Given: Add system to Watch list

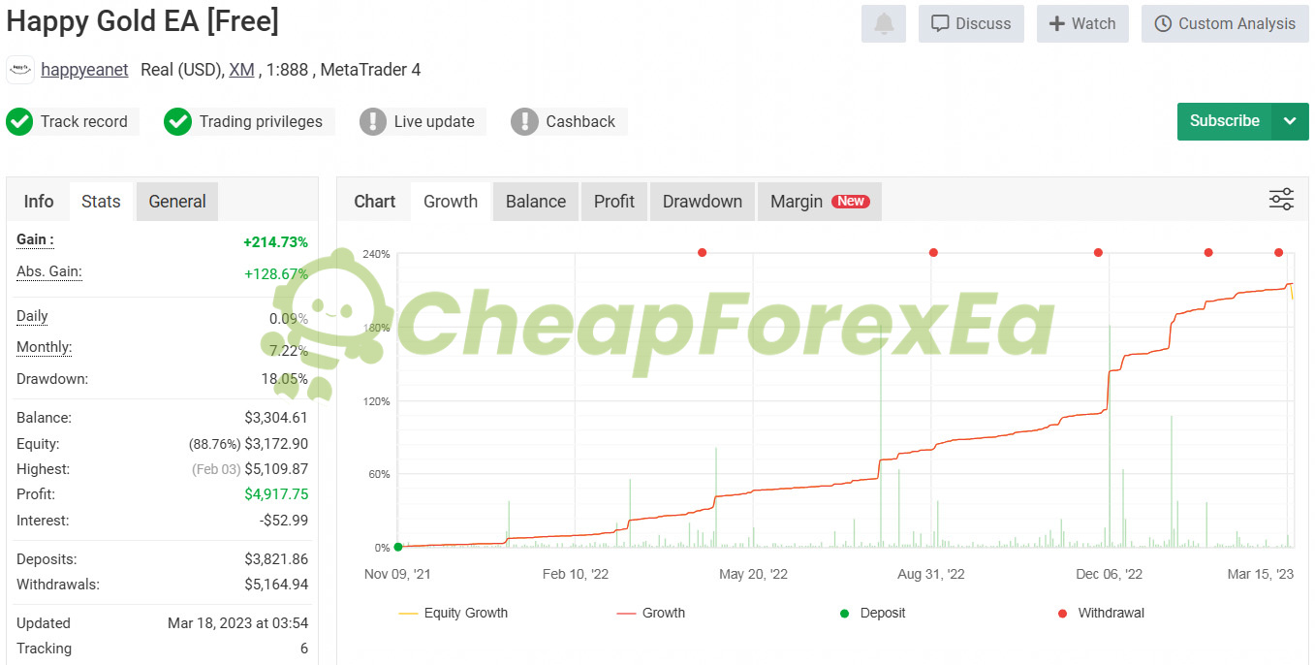Looking at the screenshot, I should pyautogui.click(x=1082, y=23).
